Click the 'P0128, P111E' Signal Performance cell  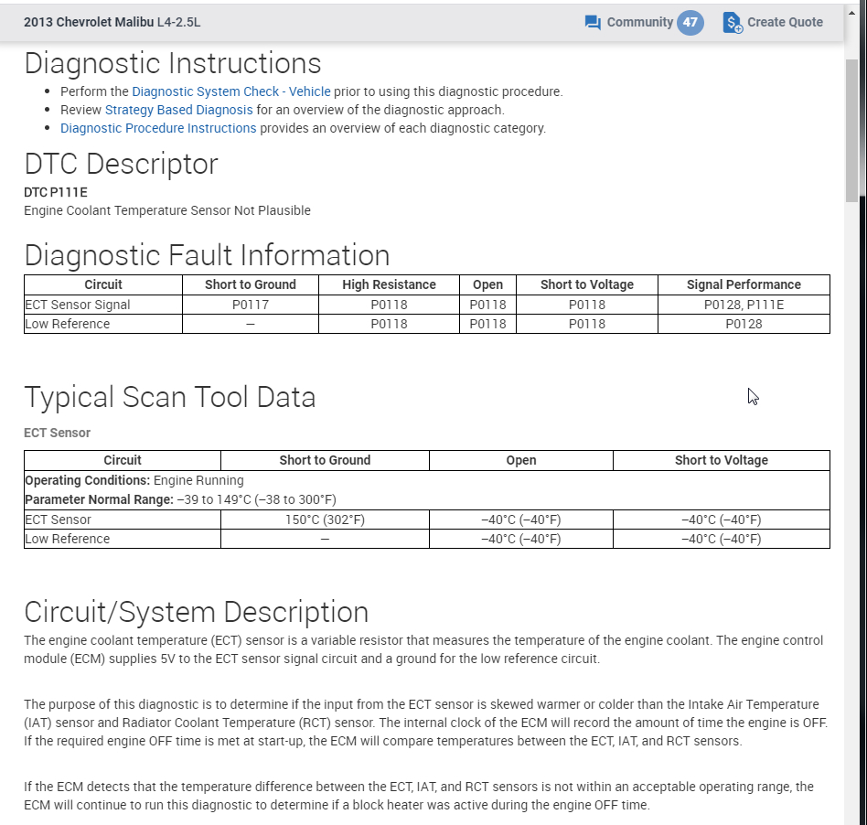[744, 305]
